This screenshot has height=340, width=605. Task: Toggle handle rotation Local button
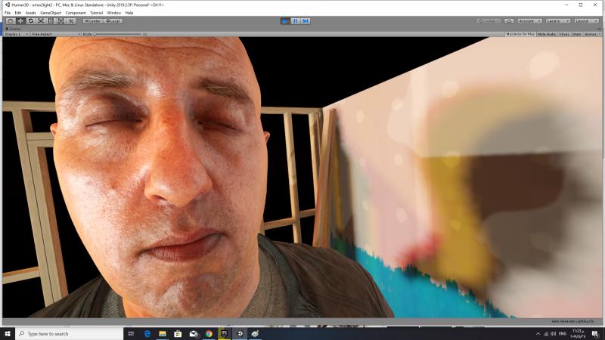pos(113,21)
